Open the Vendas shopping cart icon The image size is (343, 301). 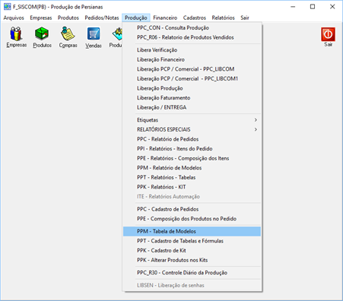click(x=94, y=37)
